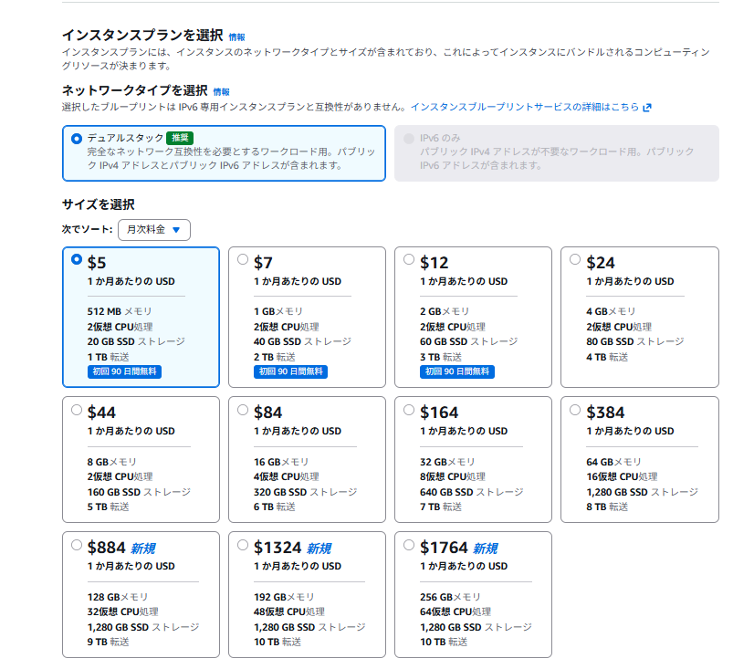Image resolution: width=754 pixels, height=669 pixels.
Task: Open the 月次料金 sort dropdown
Action: point(153,230)
